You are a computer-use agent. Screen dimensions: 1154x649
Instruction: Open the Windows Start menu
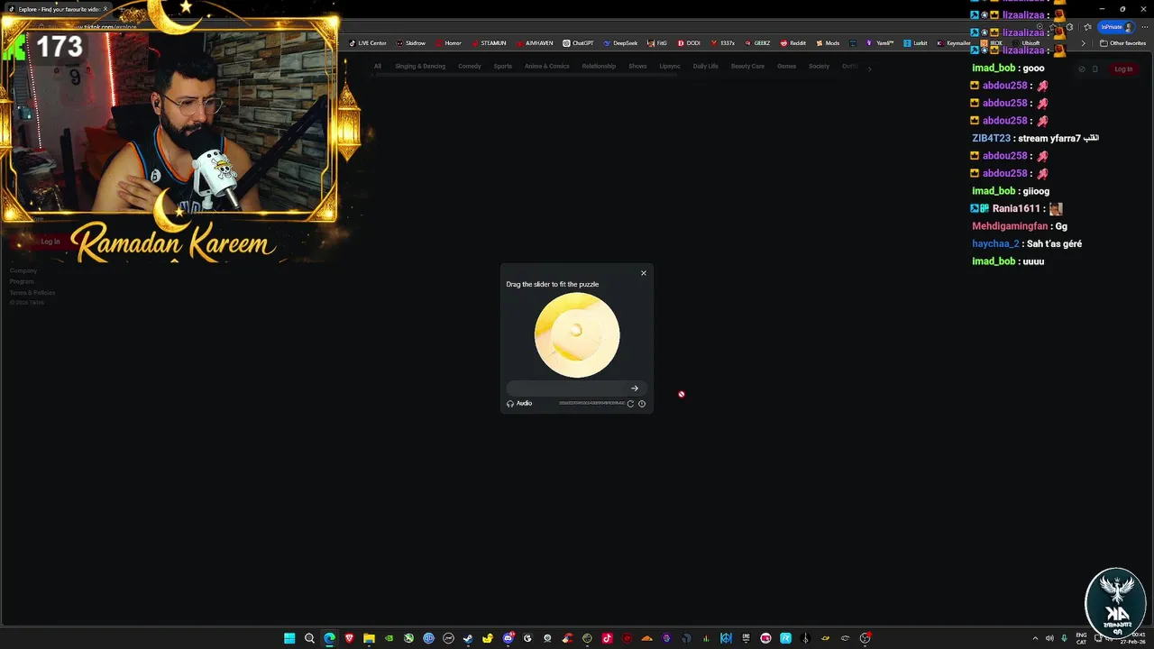click(289, 638)
